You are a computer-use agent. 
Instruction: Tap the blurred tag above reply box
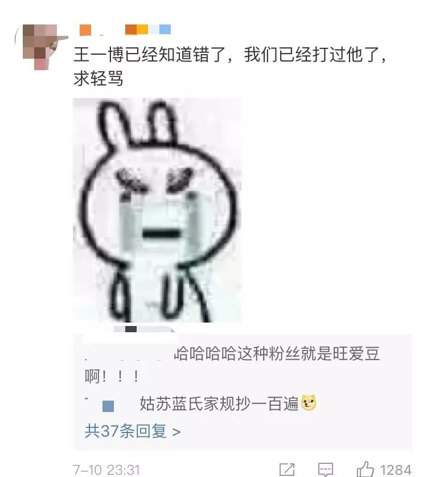(143, 329)
